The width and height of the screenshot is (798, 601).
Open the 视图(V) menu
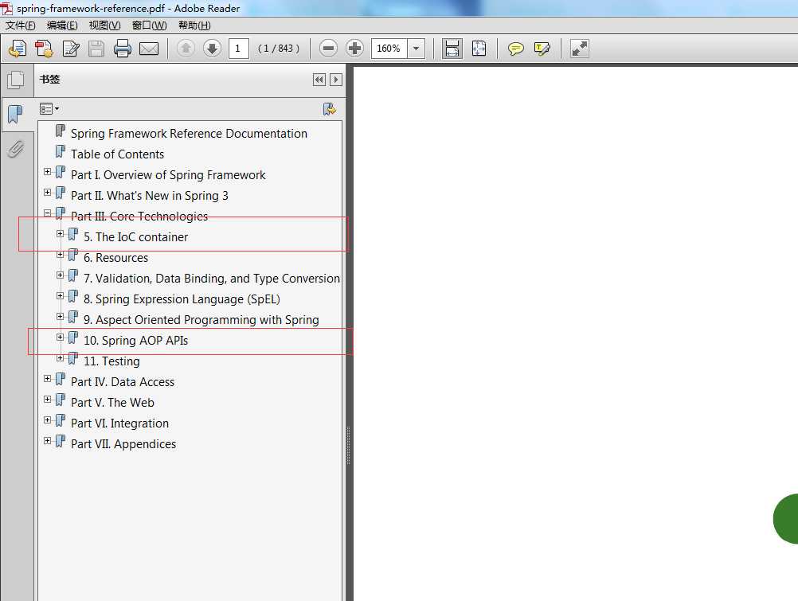(105, 25)
